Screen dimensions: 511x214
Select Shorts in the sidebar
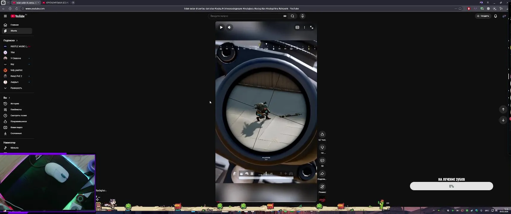(x=17, y=31)
